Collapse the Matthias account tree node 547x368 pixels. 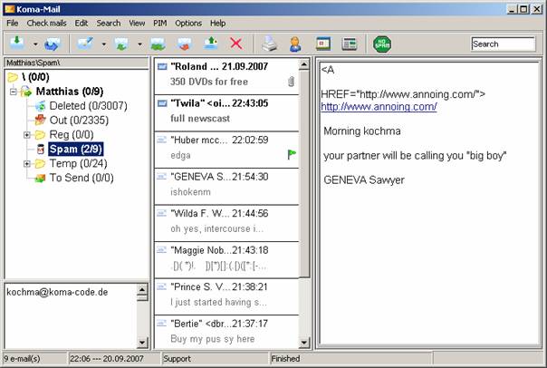coord(14,92)
